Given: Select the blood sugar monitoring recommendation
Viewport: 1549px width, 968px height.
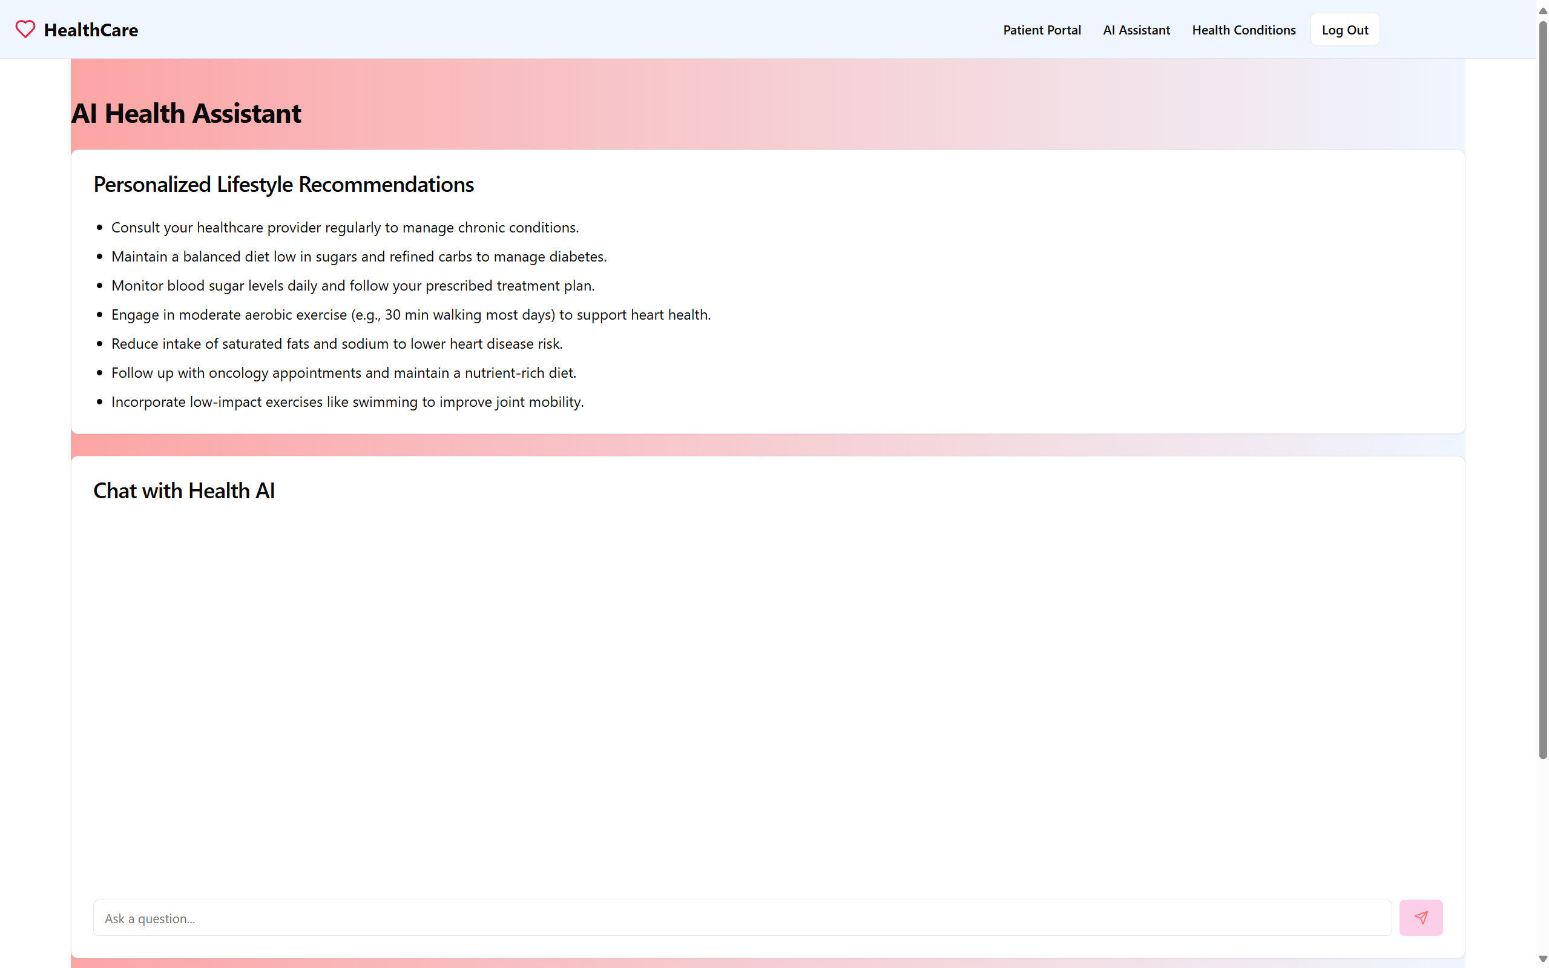Looking at the screenshot, I should coord(353,286).
